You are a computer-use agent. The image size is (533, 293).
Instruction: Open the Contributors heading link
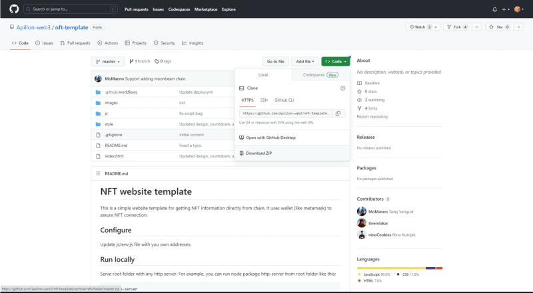373,199
